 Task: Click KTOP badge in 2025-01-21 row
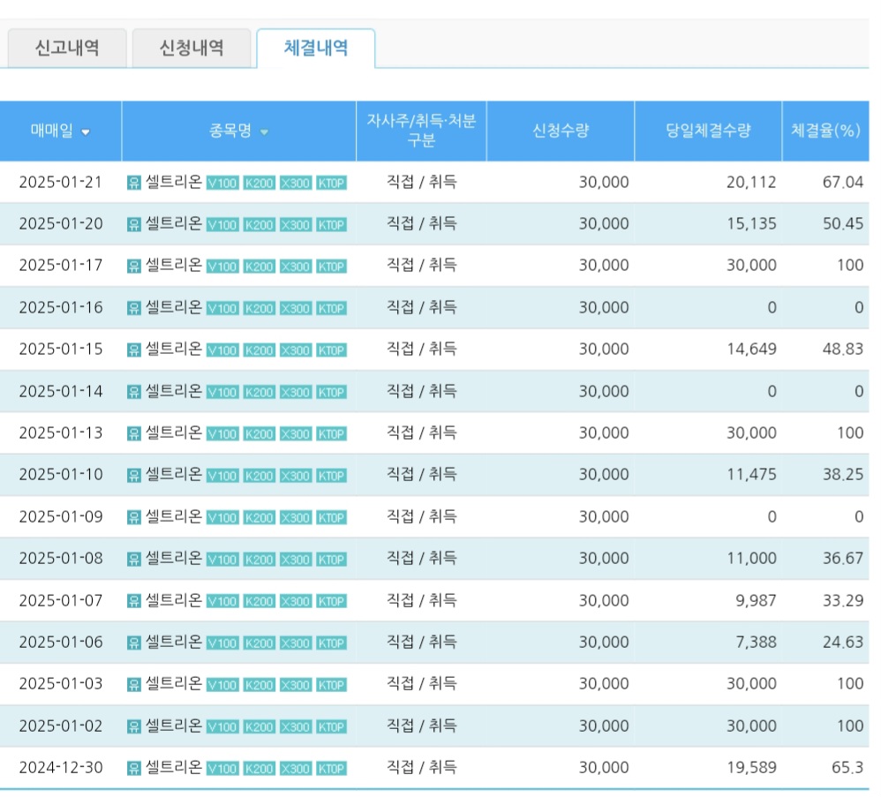point(332,183)
